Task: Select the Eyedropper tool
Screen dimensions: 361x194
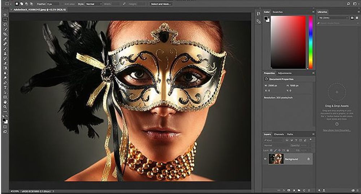Action: [x=5, y=39]
